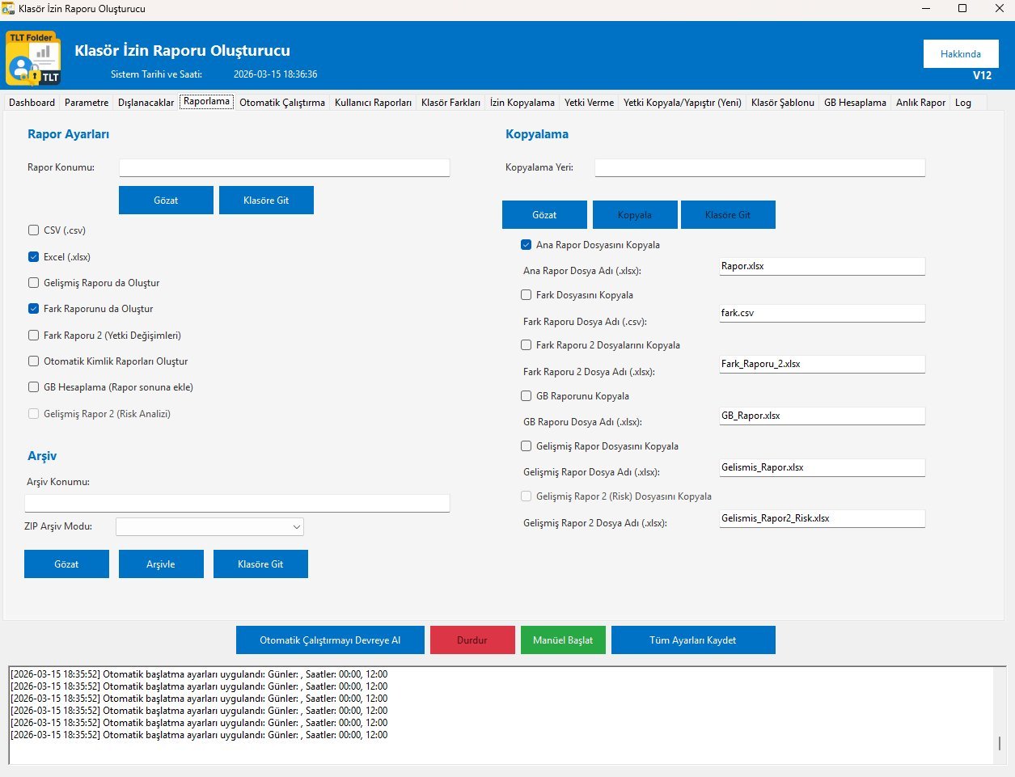This screenshot has width=1015, height=777.
Task: Check Fark Raporu 2 (Yetki Değişimleri)
Action: coord(34,336)
